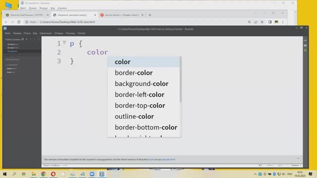Select "border-top-color" autocomplete suggestion
The height and width of the screenshot is (178, 317).
[x=143, y=105]
